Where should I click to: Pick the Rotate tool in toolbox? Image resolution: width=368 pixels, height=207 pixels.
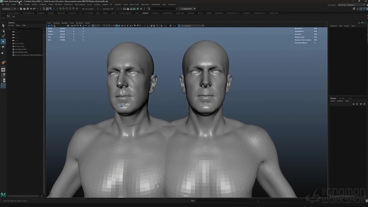point(3,47)
